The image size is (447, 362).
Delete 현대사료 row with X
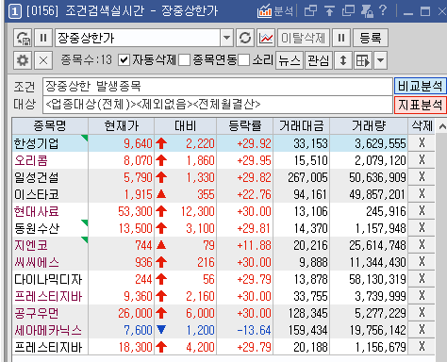click(x=422, y=211)
